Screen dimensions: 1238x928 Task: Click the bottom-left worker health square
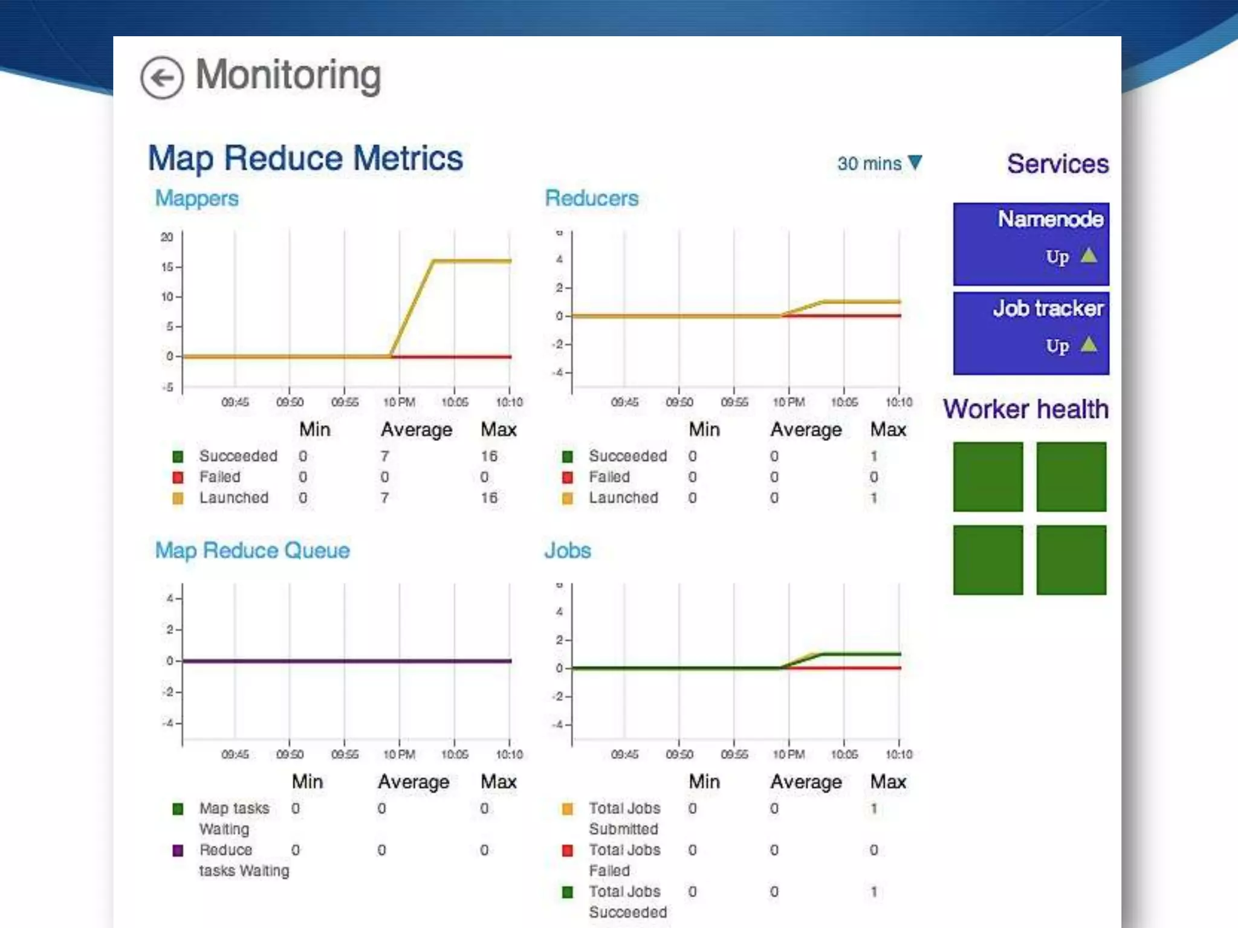[x=988, y=559]
